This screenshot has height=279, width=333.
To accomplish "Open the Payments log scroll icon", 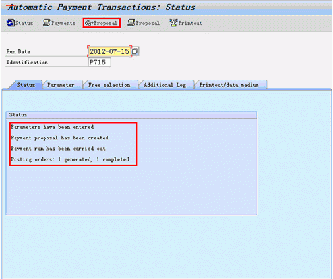I will [x=46, y=22].
